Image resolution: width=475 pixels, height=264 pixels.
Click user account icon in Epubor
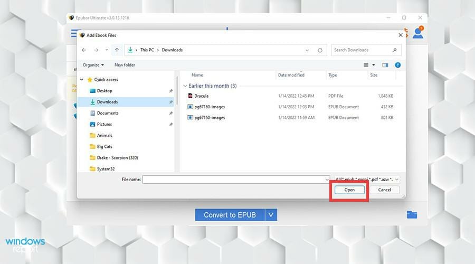tap(418, 33)
